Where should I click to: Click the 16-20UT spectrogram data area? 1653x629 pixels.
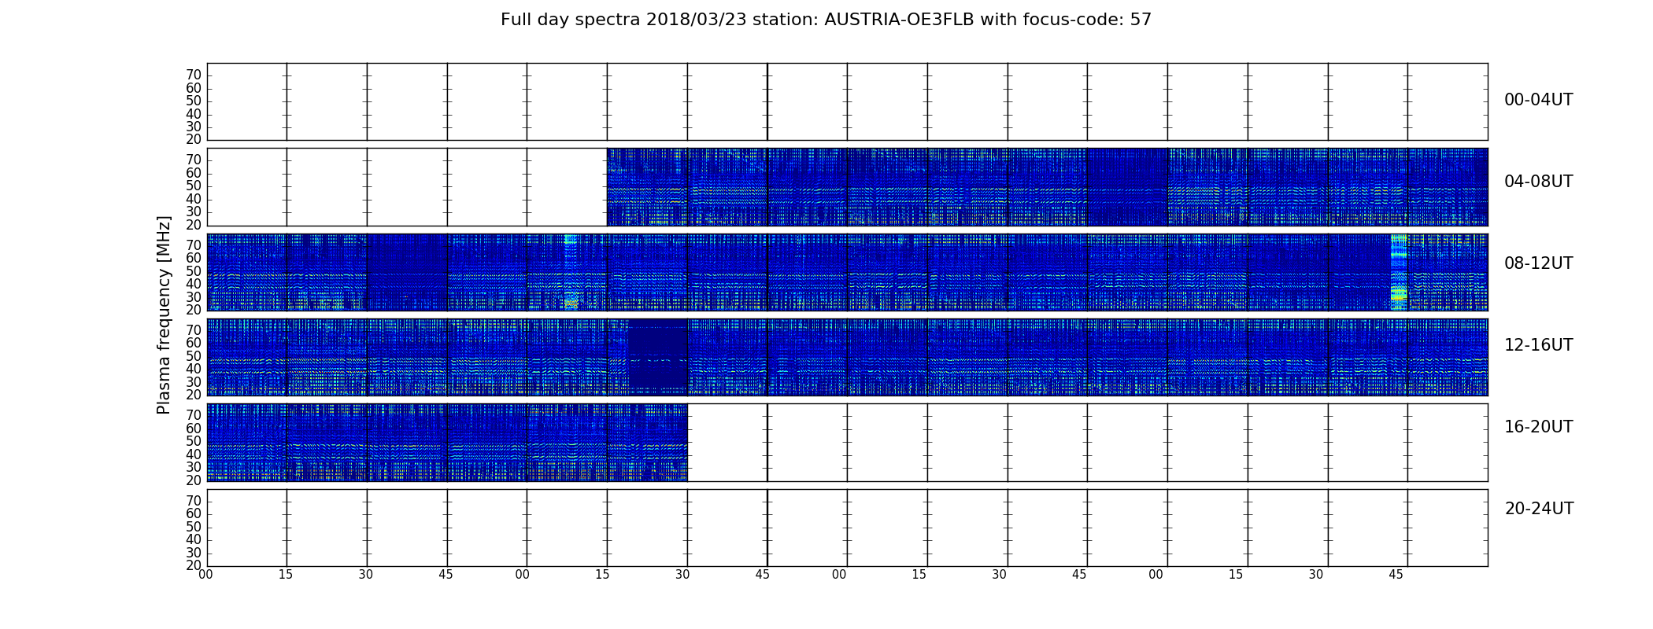point(448,443)
